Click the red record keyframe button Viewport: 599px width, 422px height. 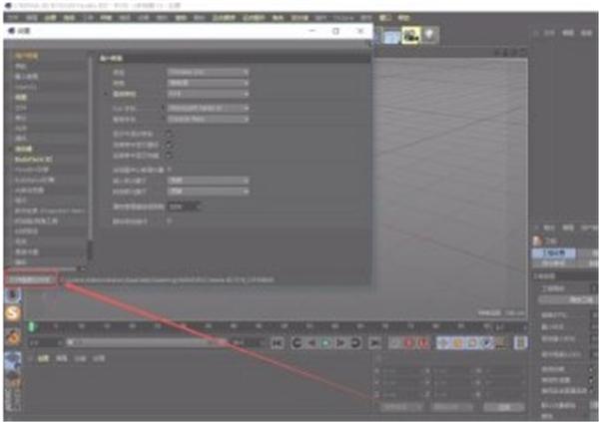[x=408, y=343]
